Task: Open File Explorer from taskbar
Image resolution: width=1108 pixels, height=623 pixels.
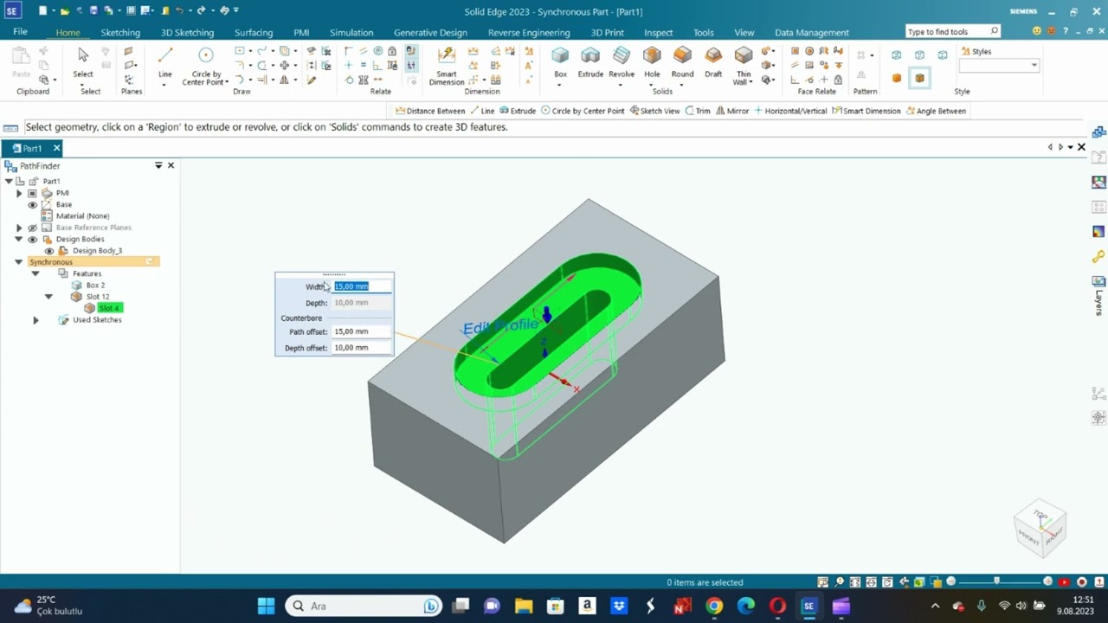Action: tap(524, 606)
